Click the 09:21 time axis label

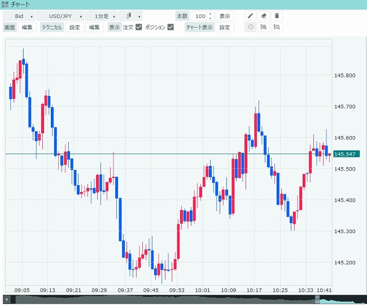coord(73,290)
